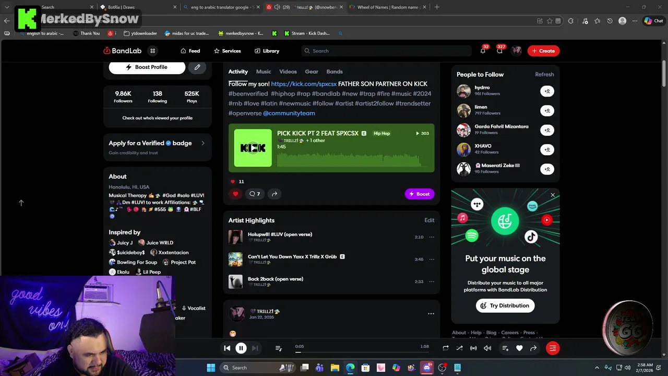Follow hydrro with the +2 button
668x376 pixels.
(547, 91)
